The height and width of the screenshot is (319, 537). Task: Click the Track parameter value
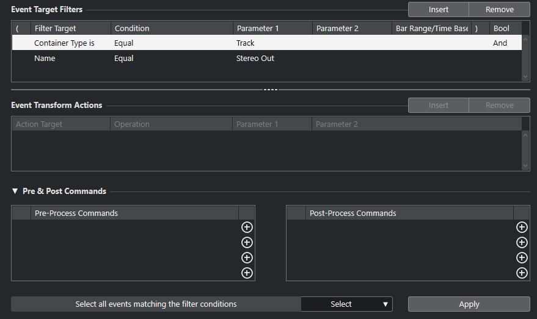click(x=246, y=43)
